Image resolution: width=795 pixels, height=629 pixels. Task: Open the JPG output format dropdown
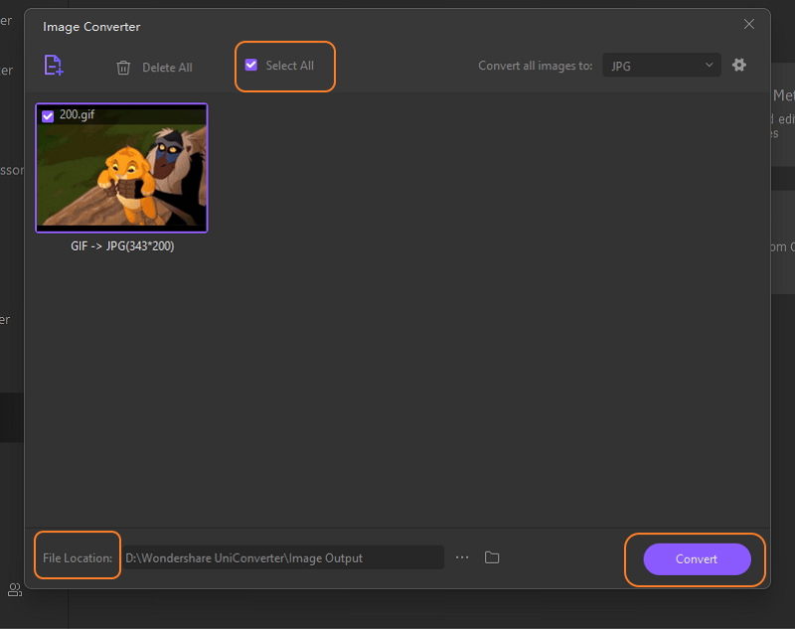pos(662,66)
